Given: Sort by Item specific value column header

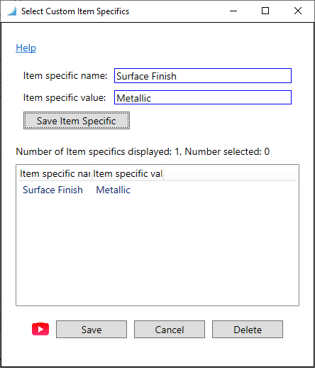Looking at the screenshot, I should [128, 173].
